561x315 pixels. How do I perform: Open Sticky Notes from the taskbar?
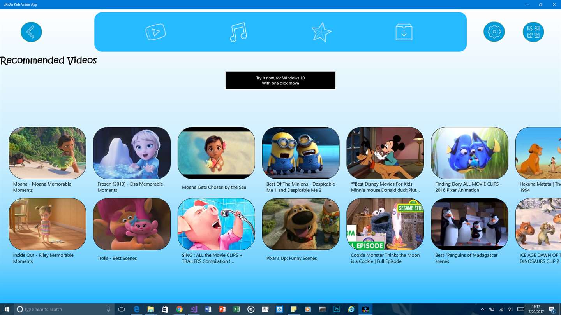coord(294,309)
